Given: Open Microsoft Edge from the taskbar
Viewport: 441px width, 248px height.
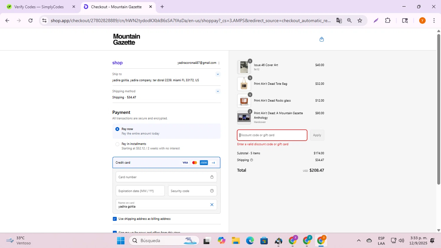Looking at the screenshot, I should coord(250,241).
